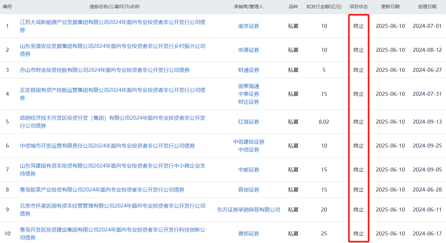
Task: Click underwriter 国泰海通
Action: click(249, 86)
